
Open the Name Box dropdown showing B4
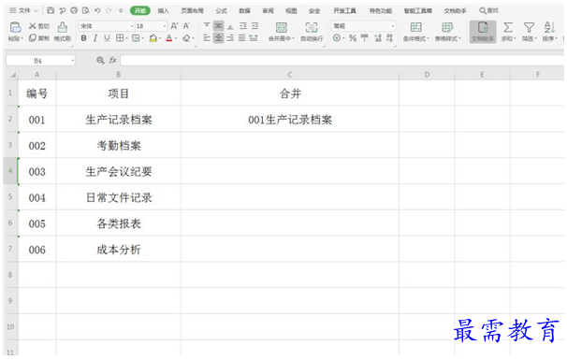click(x=73, y=61)
